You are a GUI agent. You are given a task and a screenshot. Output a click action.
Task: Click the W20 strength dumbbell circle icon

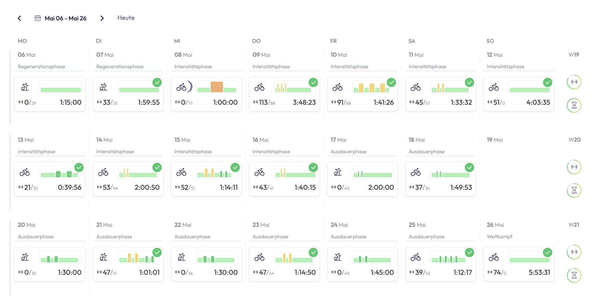point(574,167)
